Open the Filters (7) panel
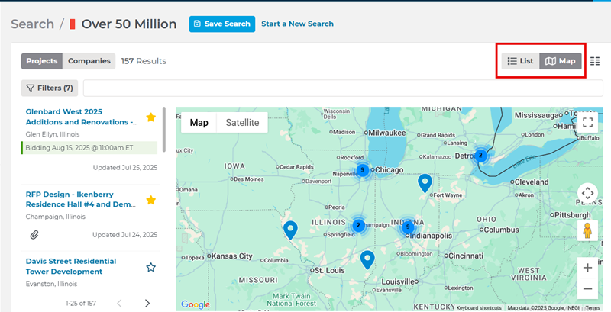 pyautogui.click(x=50, y=88)
